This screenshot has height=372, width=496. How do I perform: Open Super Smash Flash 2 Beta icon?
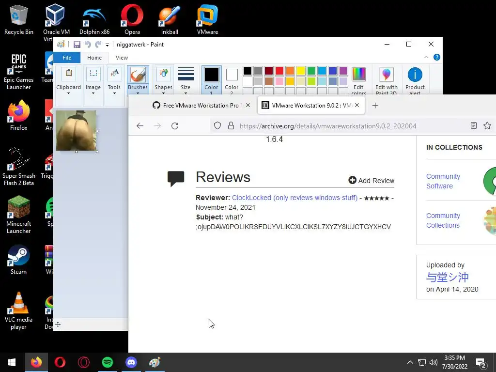click(19, 167)
